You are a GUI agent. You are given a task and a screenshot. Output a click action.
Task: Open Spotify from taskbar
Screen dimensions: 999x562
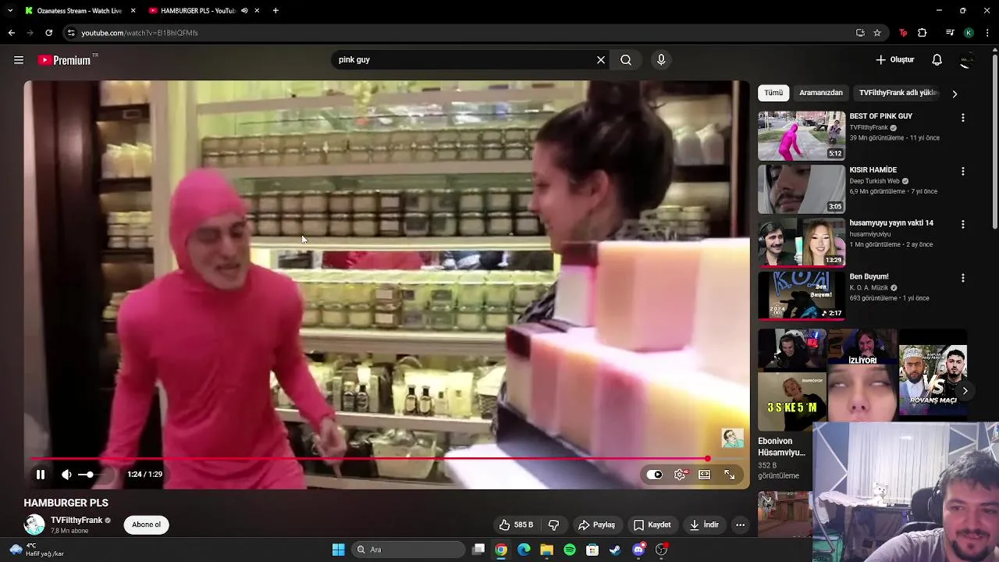570,550
